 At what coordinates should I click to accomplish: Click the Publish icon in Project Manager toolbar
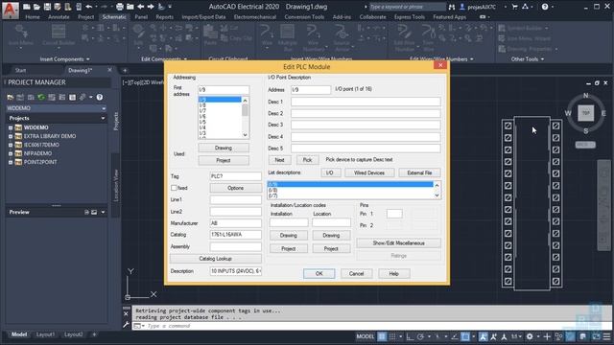[83, 97]
